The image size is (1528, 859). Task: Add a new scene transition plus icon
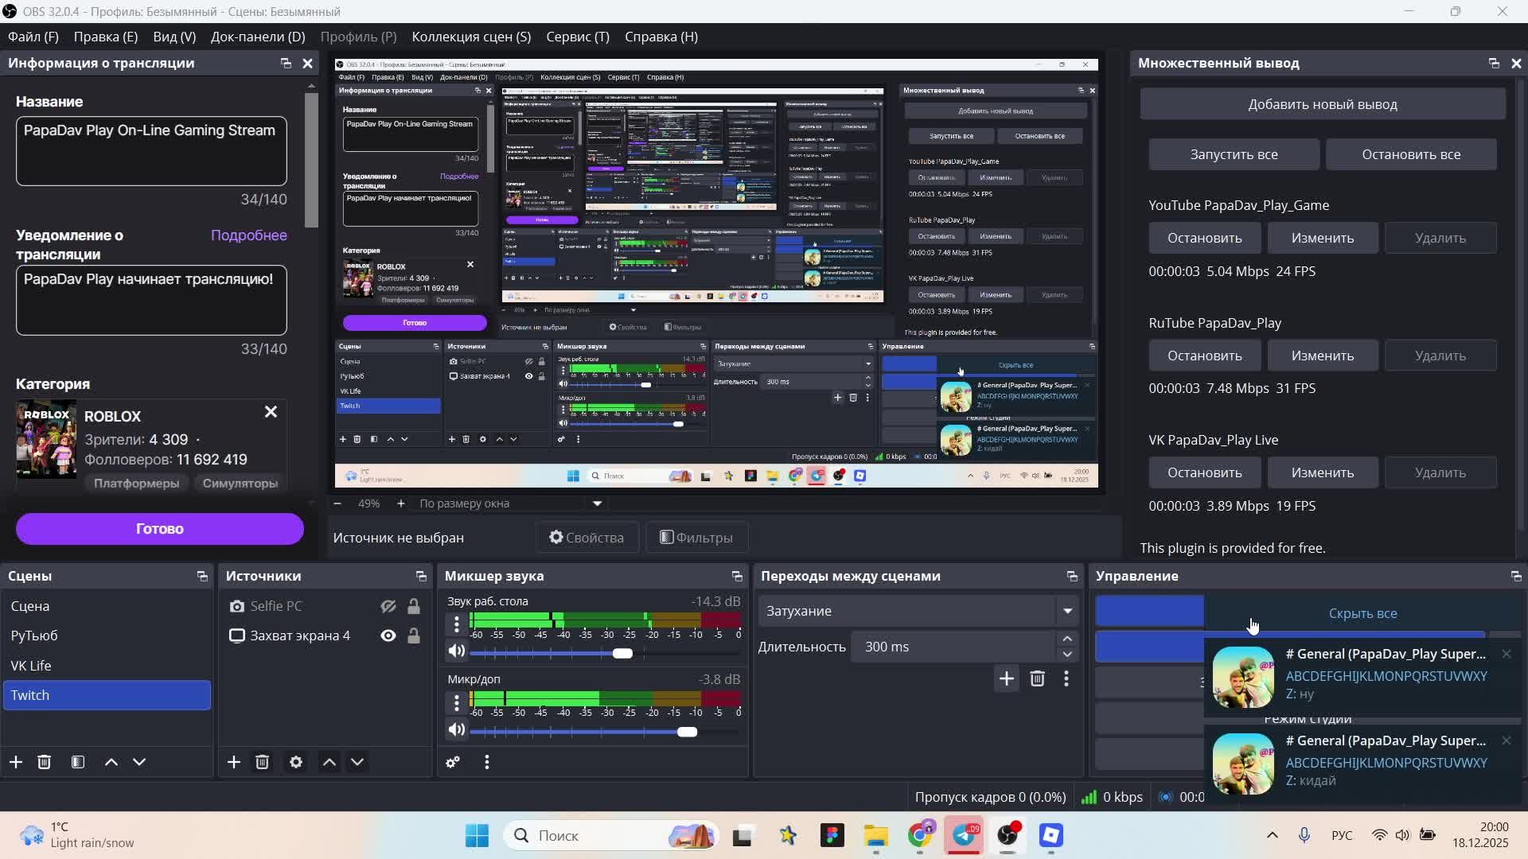1007,678
